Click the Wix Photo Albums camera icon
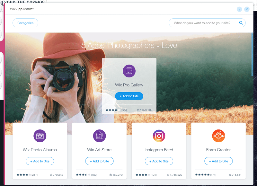This screenshot has width=257, height=186. click(x=40, y=136)
